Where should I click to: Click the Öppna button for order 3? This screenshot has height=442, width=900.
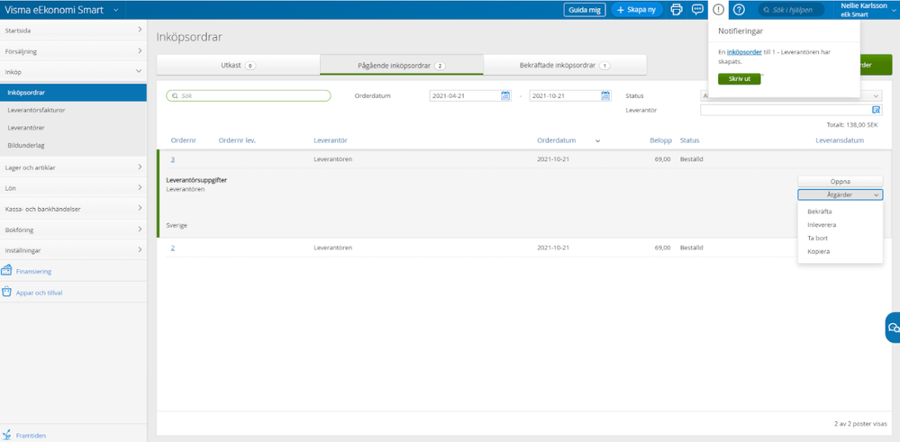click(840, 181)
